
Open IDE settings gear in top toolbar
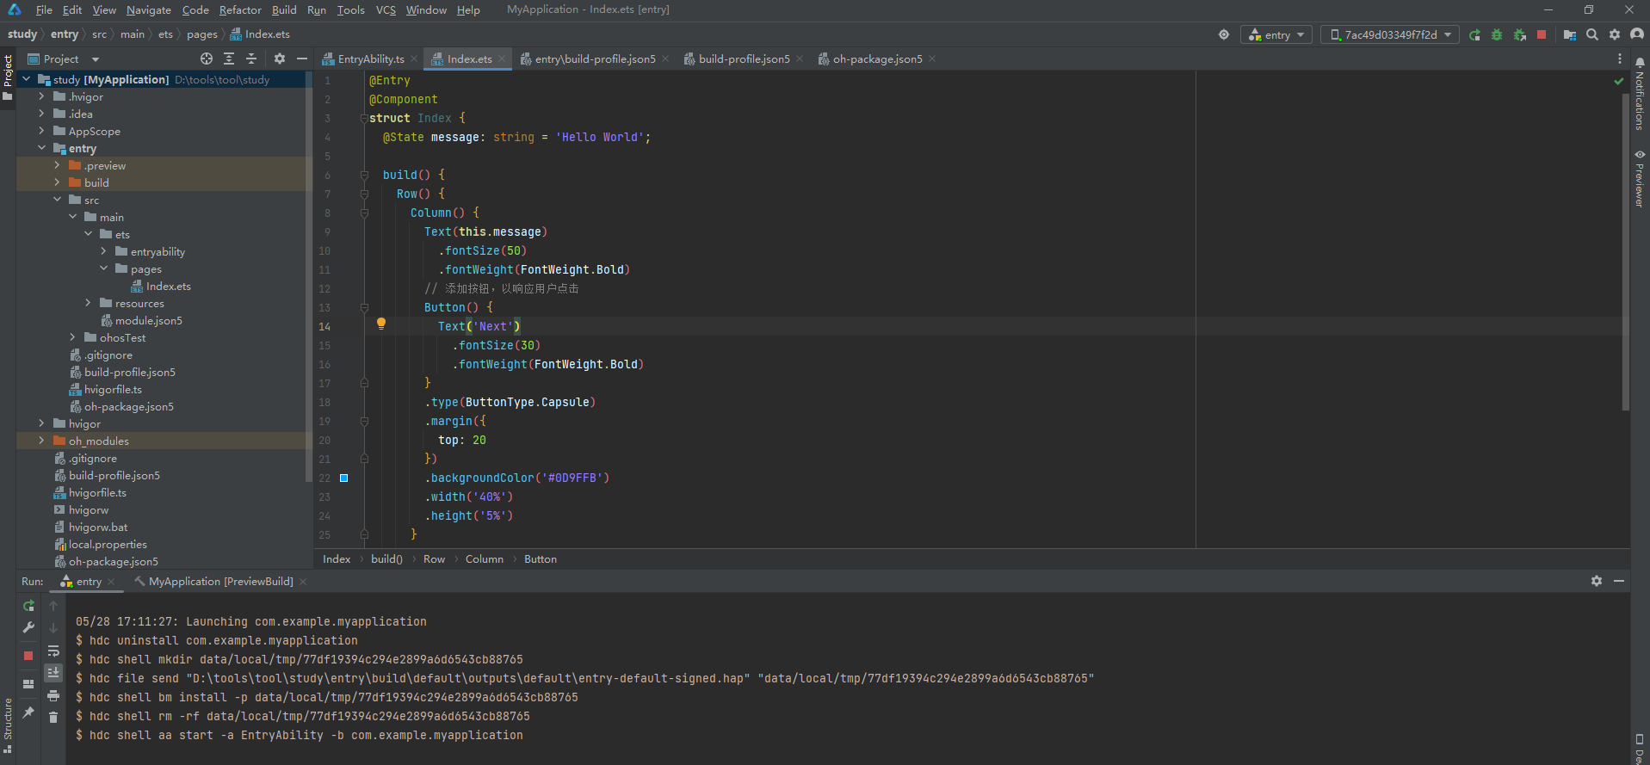(1615, 35)
